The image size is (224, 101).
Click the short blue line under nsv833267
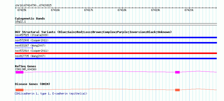pos(24,48)
